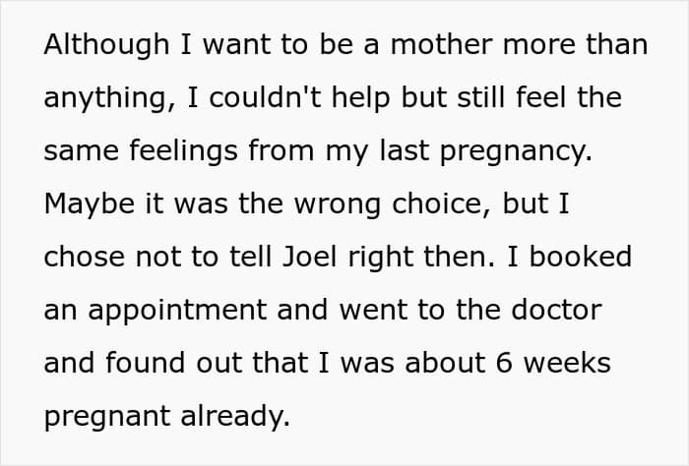Screen dimensions: 689x466
Task: Click the word "appointment" in the text
Action: [164, 312]
